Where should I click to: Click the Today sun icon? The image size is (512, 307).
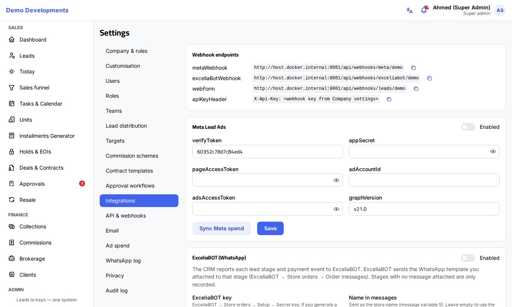[12, 72]
